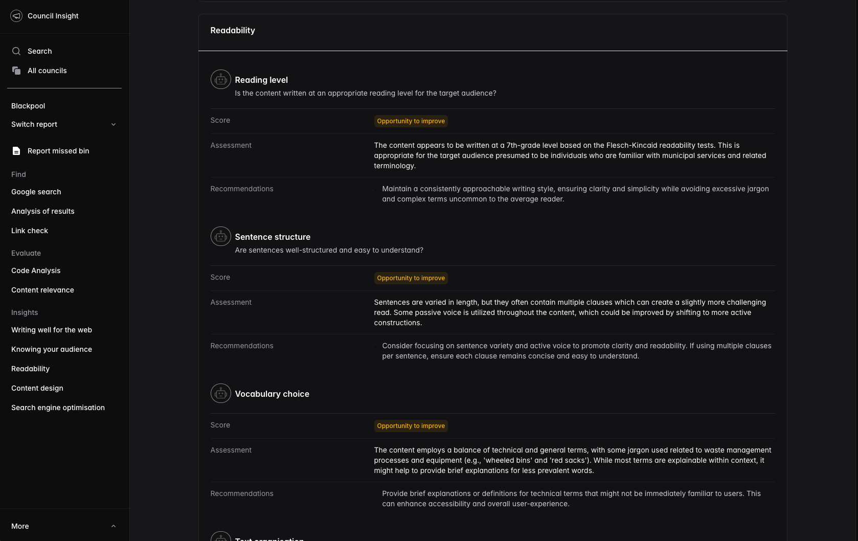Click the robot icon beside Vocabulary choice
Viewport: 858px width, 541px height.
click(x=220, y=394)
